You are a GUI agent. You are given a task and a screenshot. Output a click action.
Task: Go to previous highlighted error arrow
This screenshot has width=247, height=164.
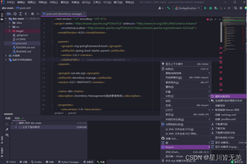point(216,19)
